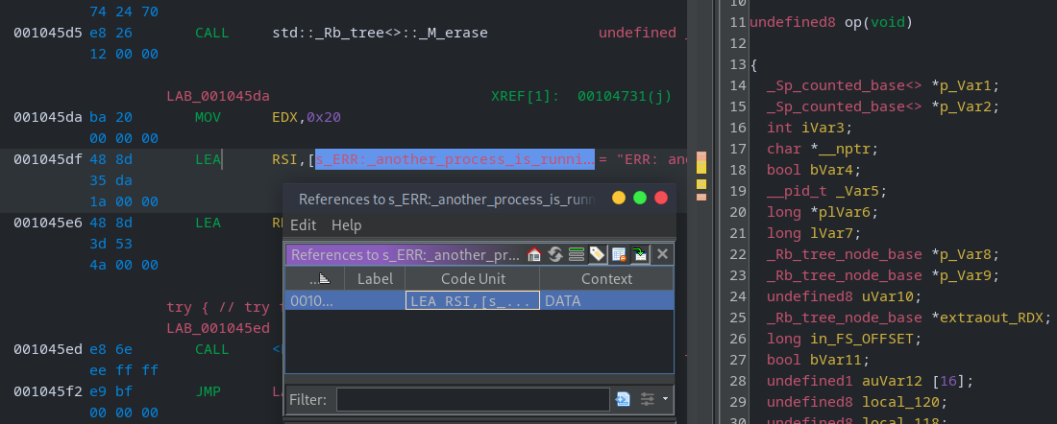Click p_Var8 declaration in decompiler

(883, 253)
